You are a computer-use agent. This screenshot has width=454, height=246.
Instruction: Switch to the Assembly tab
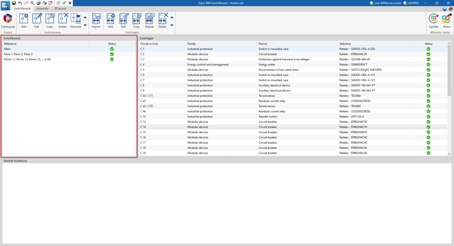tap(42, 8)
